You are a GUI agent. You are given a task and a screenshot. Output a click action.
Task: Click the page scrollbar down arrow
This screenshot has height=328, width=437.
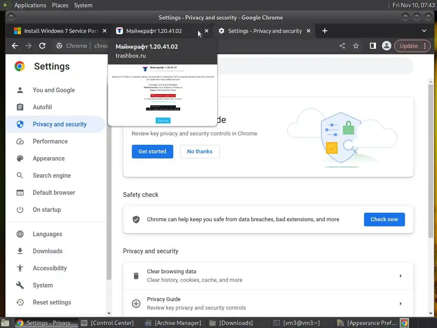click(x=431, y=313)
